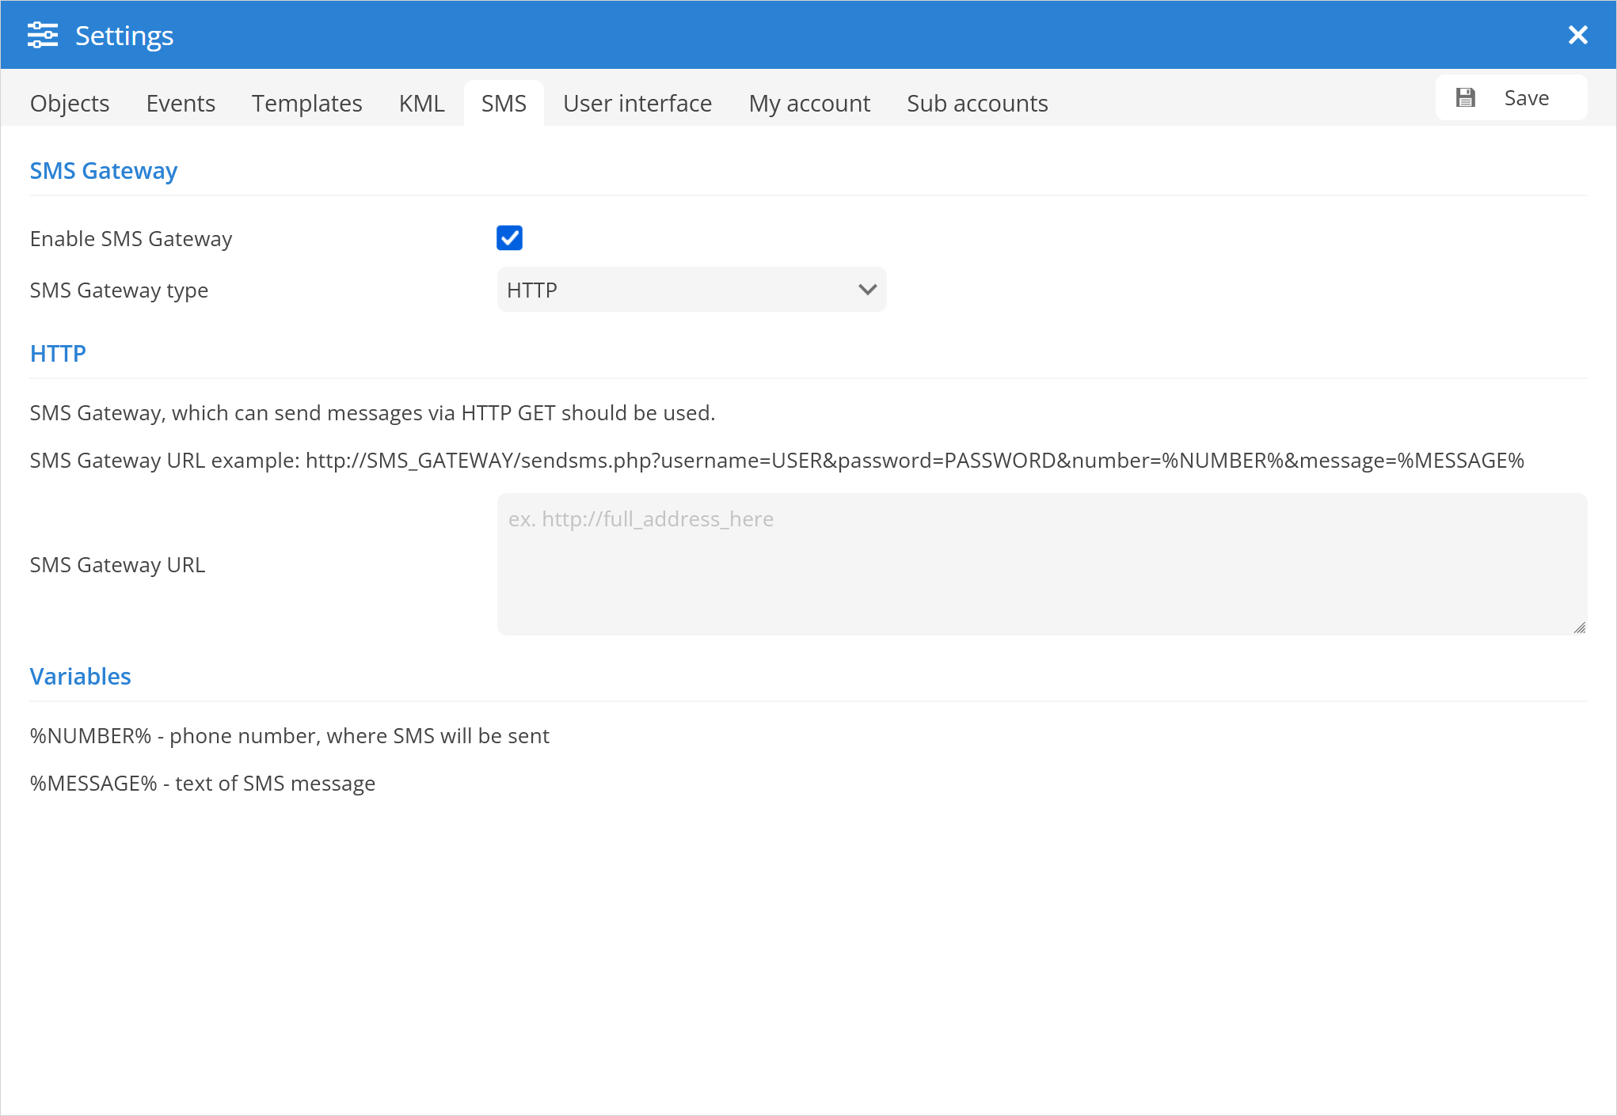Open the Templates tab
The width and height of the screenshot is (1617, 1116).
306,103
